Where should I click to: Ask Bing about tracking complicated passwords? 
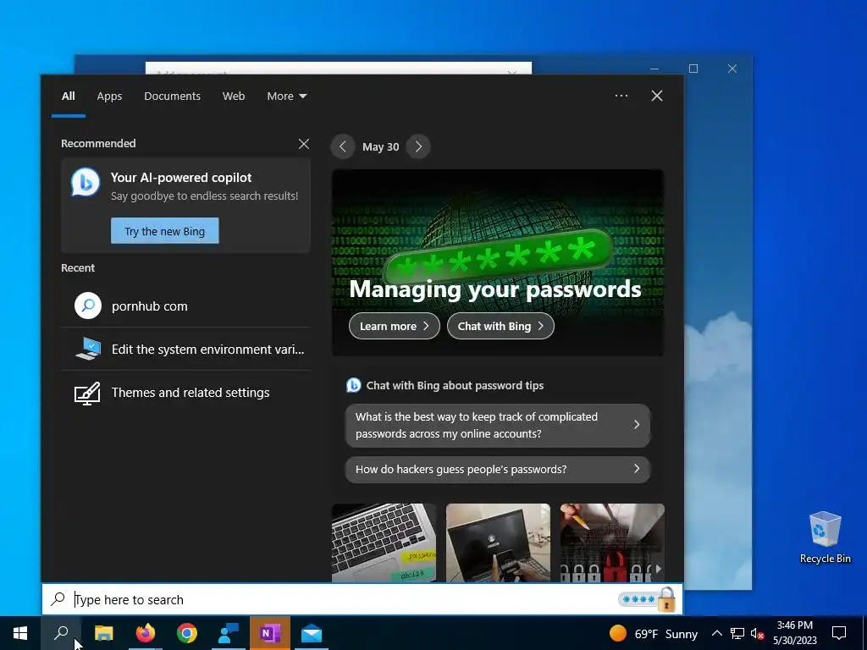(498, 425)
